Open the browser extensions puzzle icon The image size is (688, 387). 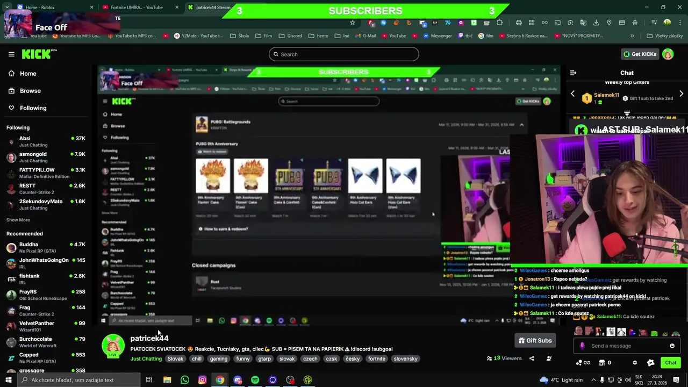(499, 23)
